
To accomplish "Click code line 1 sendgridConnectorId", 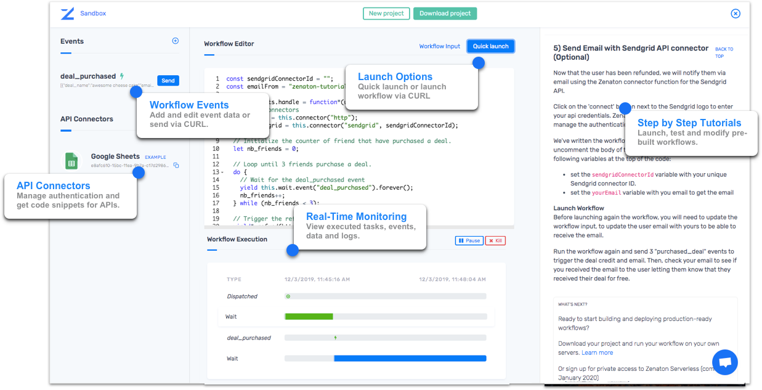I will tap(280, 79).
